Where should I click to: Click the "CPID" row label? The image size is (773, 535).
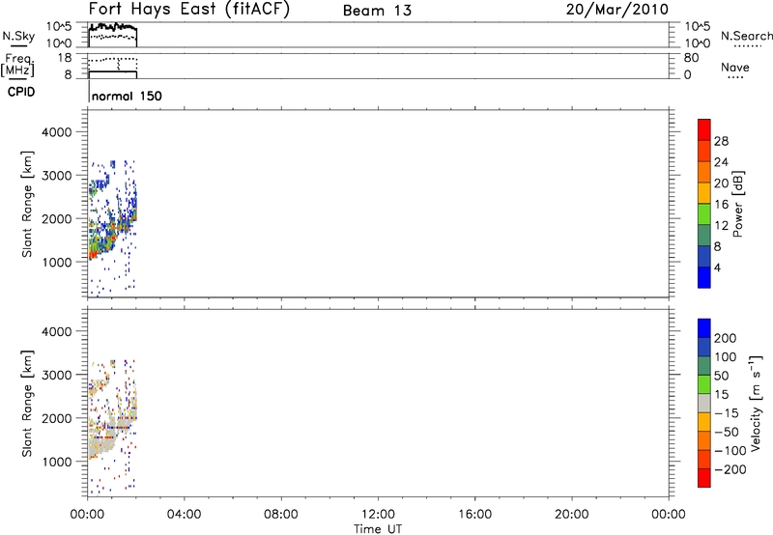[21, 92]
